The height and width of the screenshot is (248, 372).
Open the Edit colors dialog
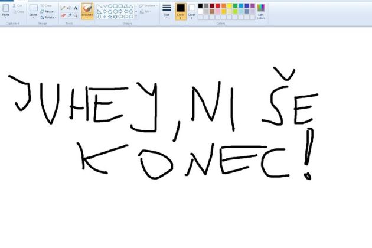click(261, 11)
